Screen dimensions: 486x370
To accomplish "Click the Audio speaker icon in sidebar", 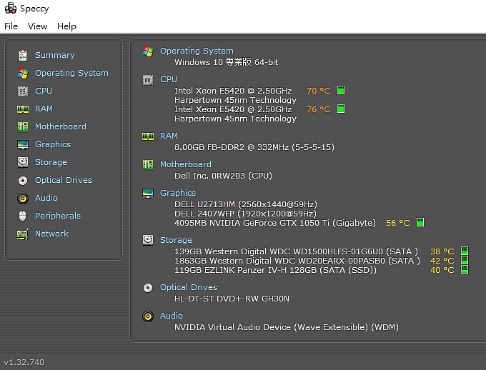I will pos(23,198).
